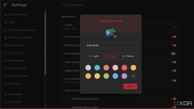
Task: Click the sidebar vertical scrollbar thumb
Action: 45,44
